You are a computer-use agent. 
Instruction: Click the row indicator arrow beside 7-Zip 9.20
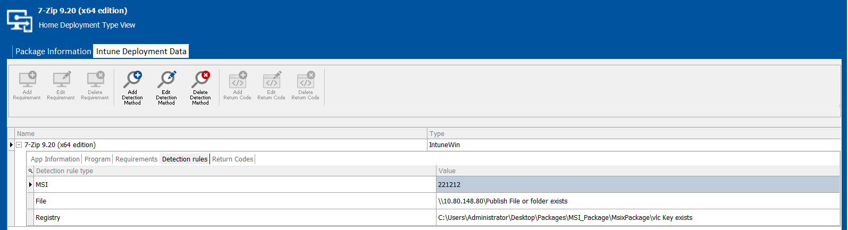tap(11, 145)
